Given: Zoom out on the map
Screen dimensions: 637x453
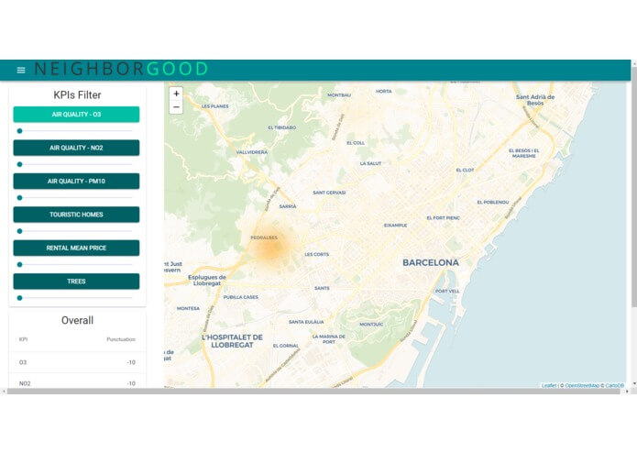Looking at the screenshot, I should 176,107.
